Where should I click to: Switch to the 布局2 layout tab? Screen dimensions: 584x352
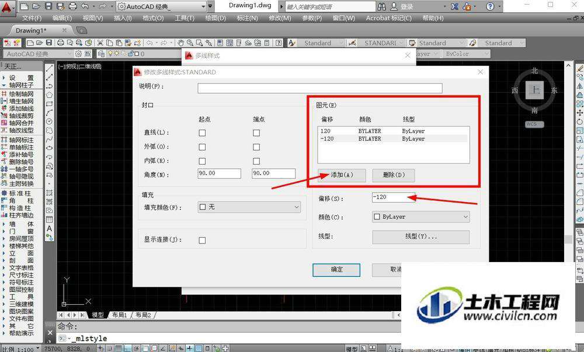coord(143,315)
